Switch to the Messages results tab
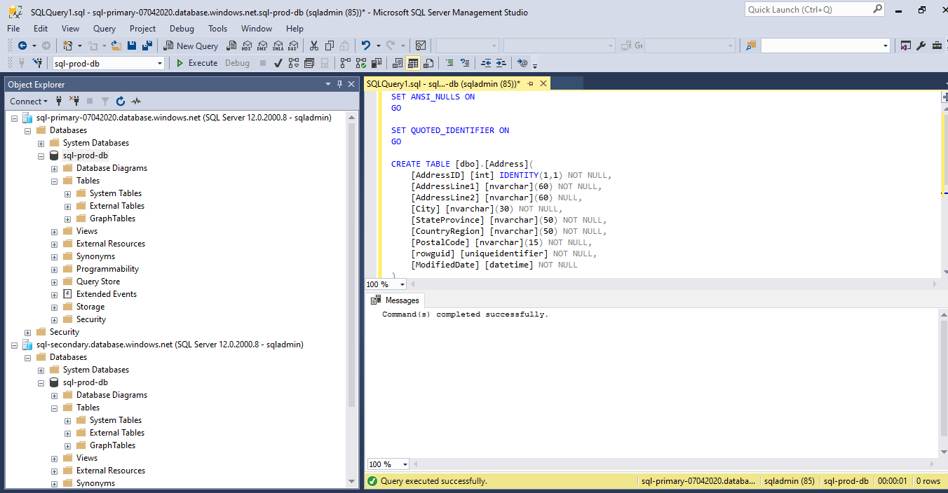The image size is (948, 493). tap(396, 300)
